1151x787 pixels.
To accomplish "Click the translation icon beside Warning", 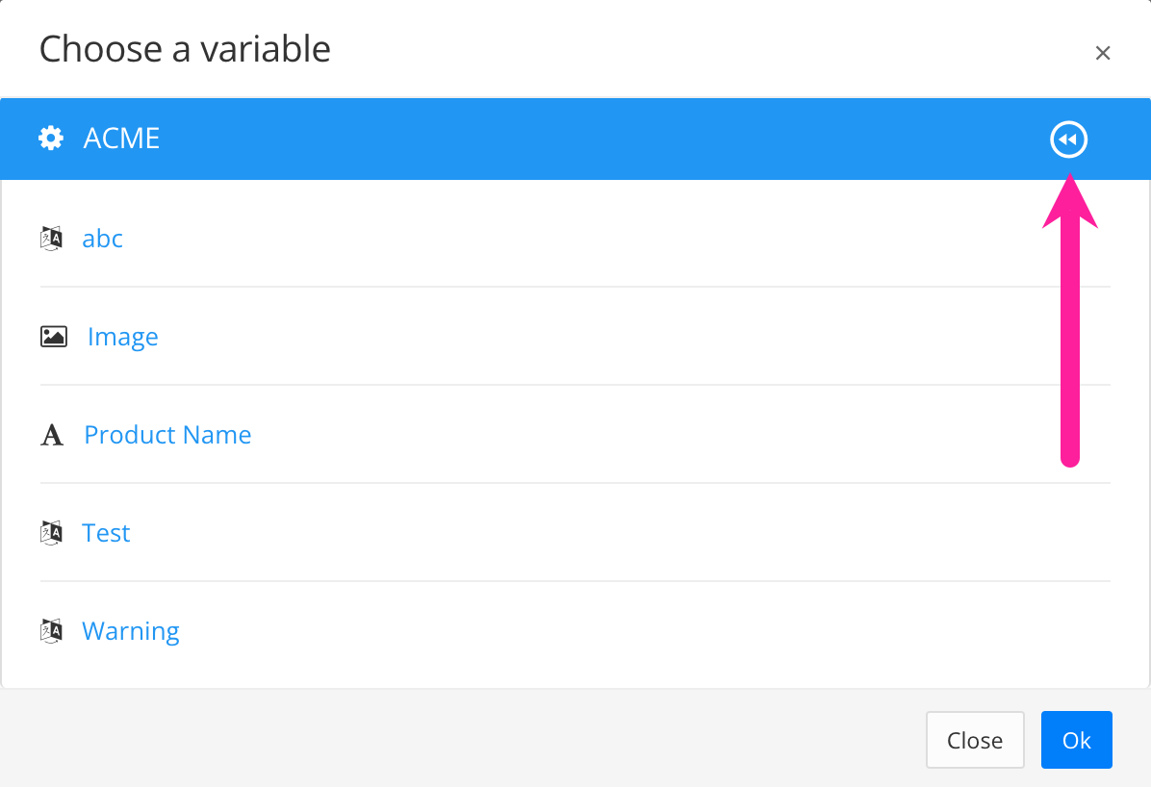I will [x=52, y=631].
